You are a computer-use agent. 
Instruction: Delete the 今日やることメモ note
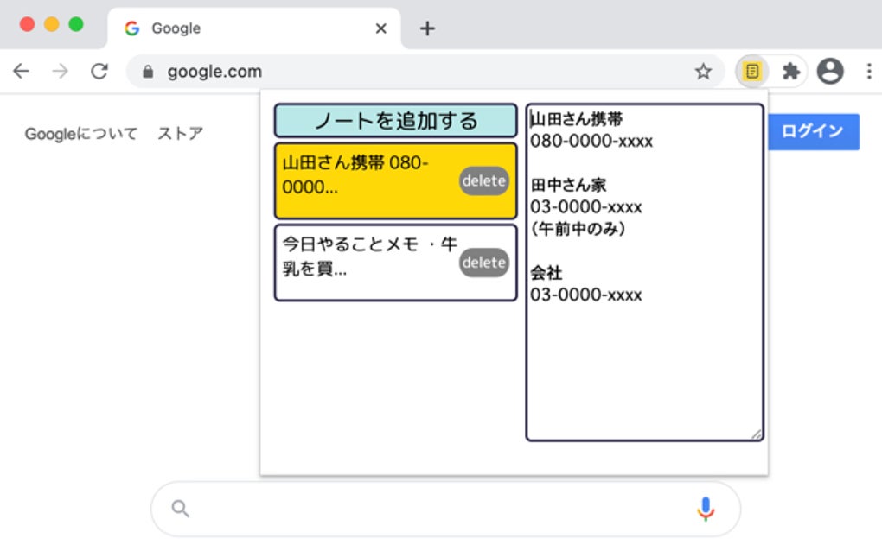pos(483,263)
